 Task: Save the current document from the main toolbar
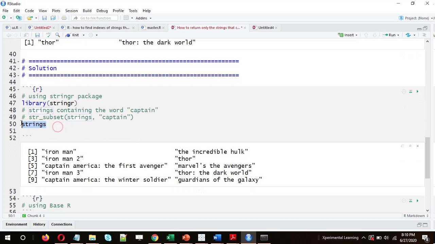point(44,18)
